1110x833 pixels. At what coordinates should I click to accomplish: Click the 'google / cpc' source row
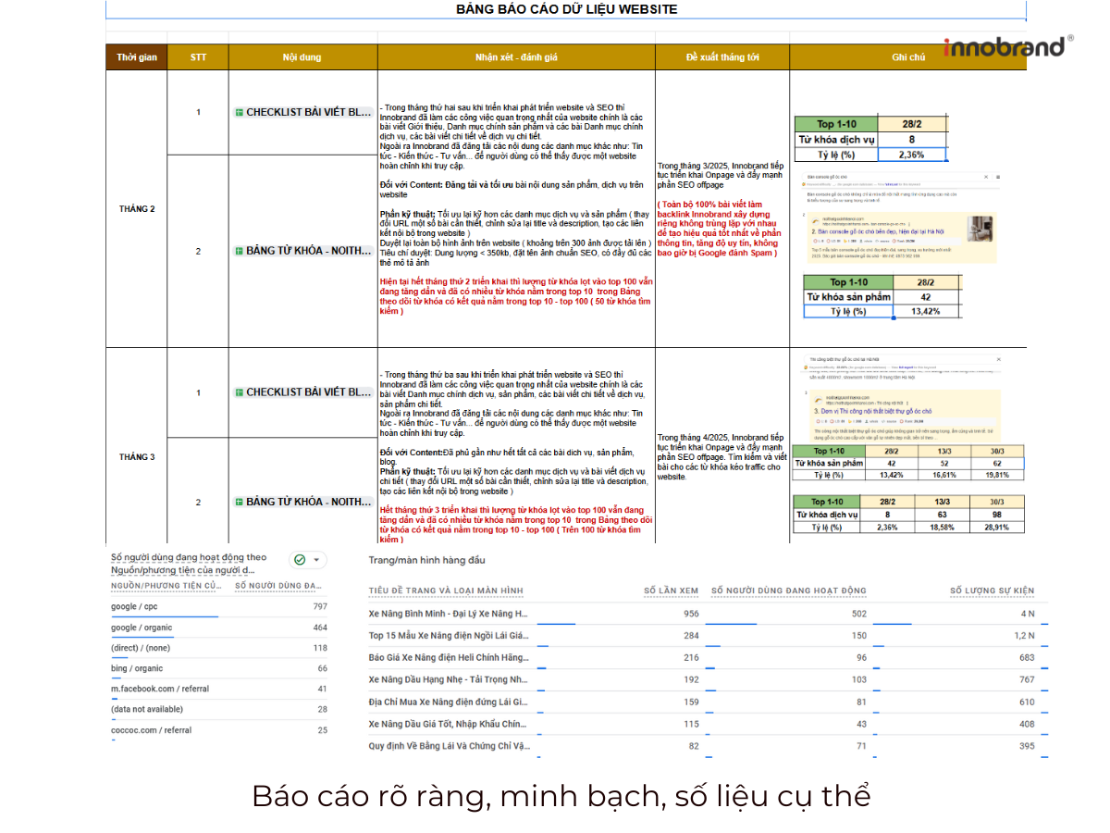point(219,607)
